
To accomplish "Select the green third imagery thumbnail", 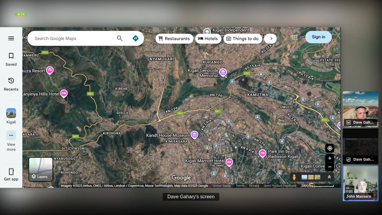I will pos(318,177).
